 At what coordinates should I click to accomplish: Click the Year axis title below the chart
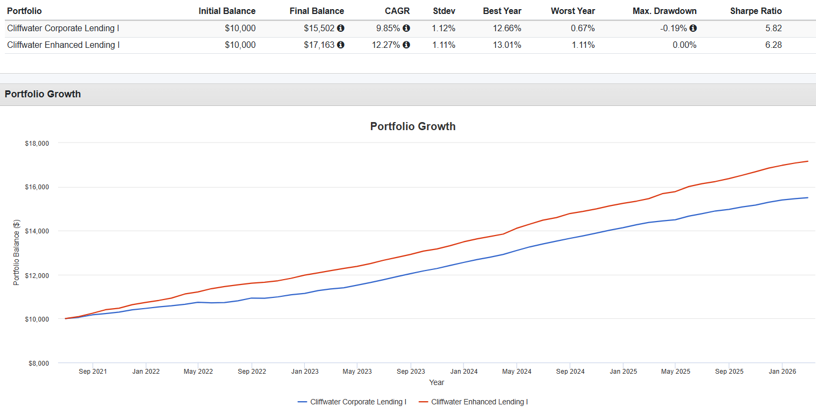coord(436,382)
